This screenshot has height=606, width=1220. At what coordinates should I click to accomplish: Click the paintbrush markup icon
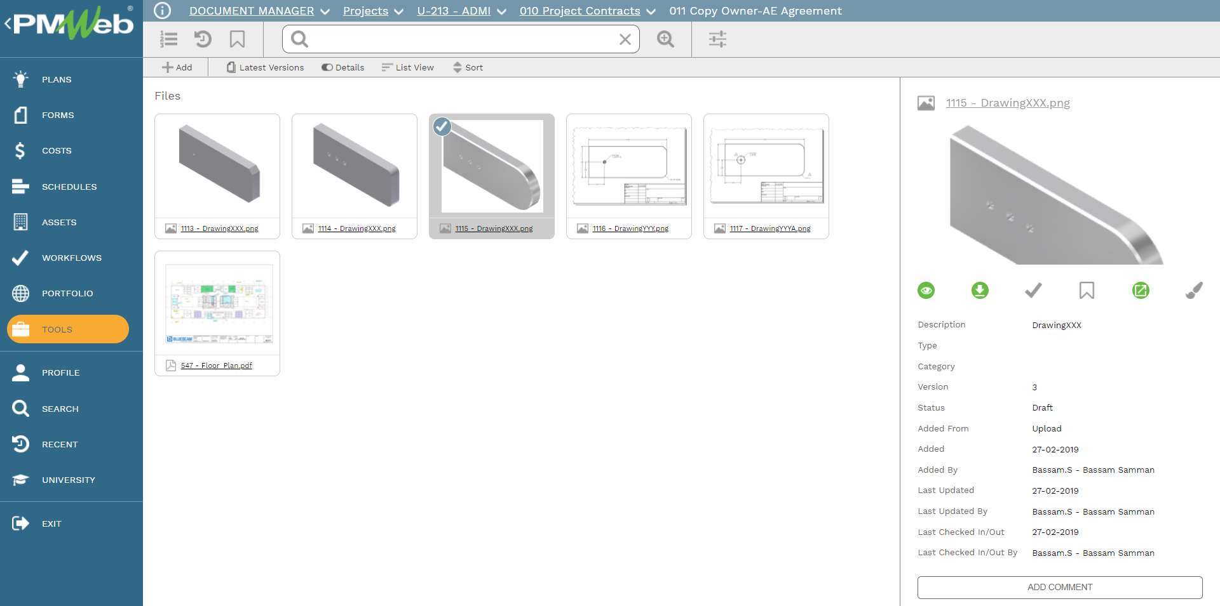pos(1194,291)
